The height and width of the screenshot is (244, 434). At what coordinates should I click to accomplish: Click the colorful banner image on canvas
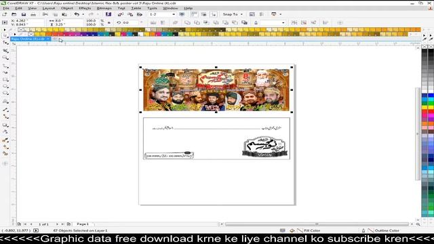tap(216, 90)
